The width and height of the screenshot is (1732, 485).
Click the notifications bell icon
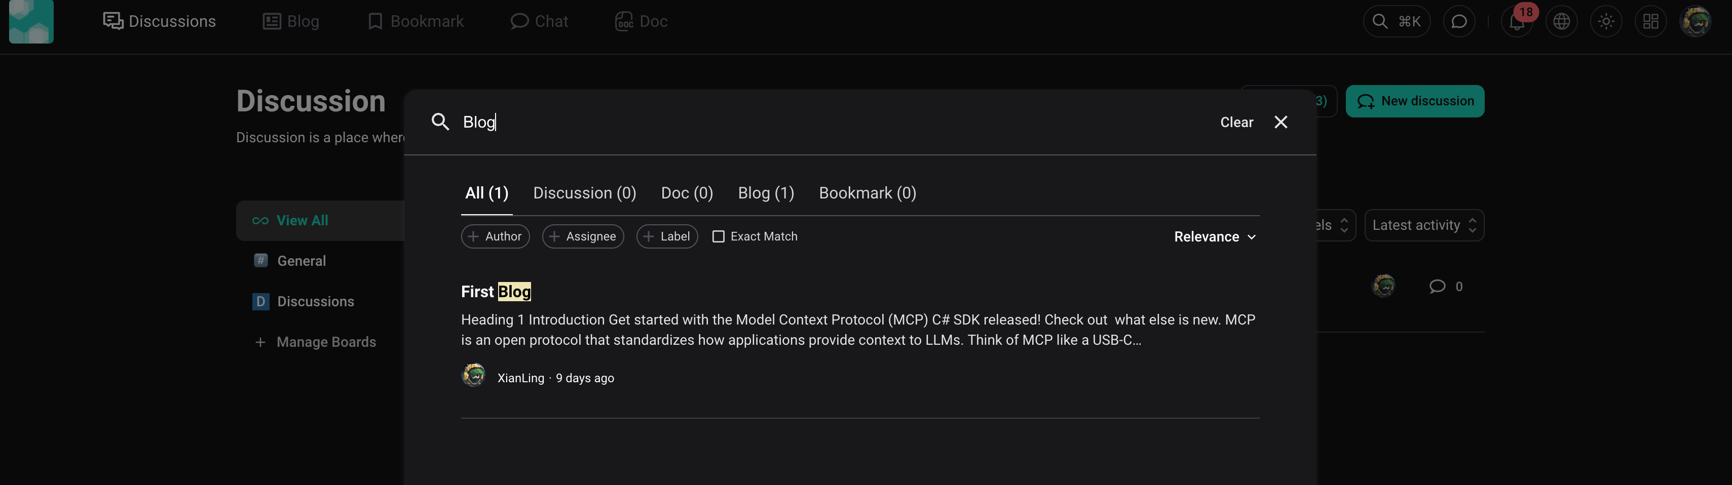tap(1517, 22)
